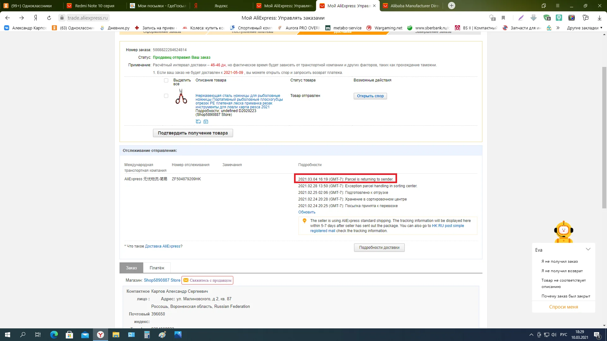Click the Eva robot assistant avatar
This screenshot has width=607, height=341.
pos(563,231)
